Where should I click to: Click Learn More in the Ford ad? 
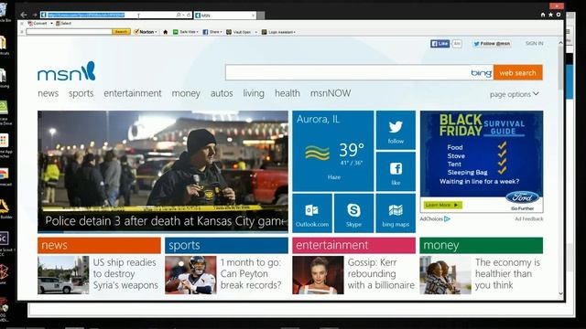pyautogui.click(x=443, y=205)
